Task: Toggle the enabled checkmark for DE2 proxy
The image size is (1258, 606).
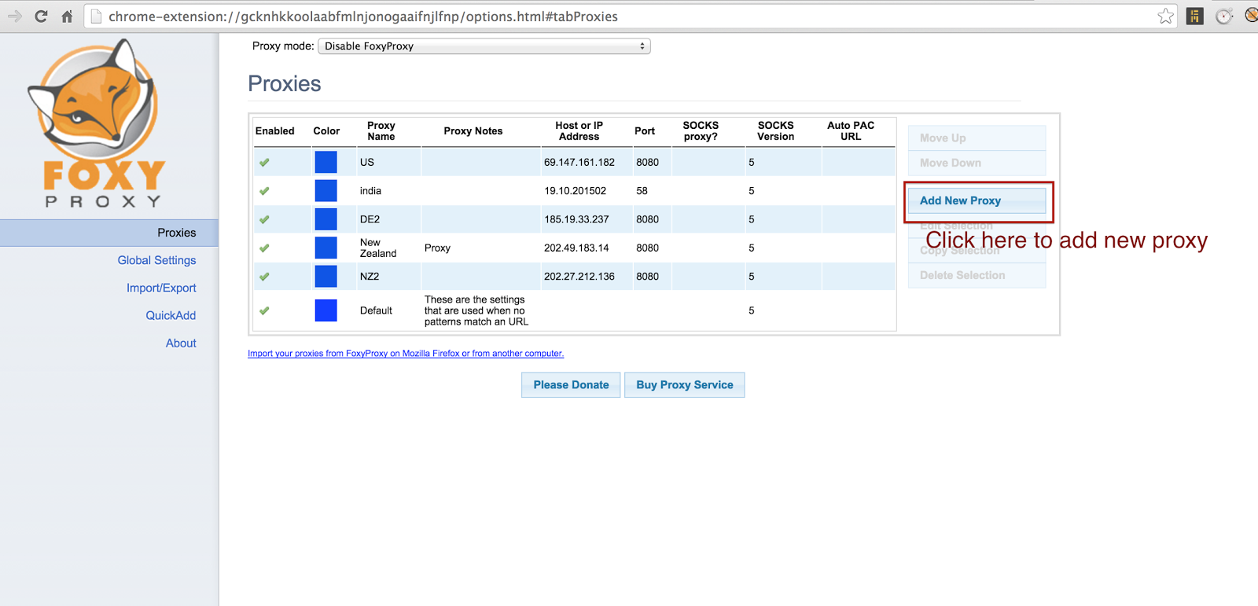Action: pyautogui.click(x=264, y=219)
